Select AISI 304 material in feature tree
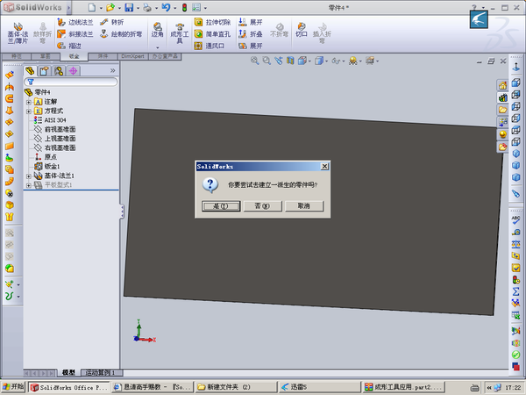The height and width of the screenshot is (395, 526). 50,120
